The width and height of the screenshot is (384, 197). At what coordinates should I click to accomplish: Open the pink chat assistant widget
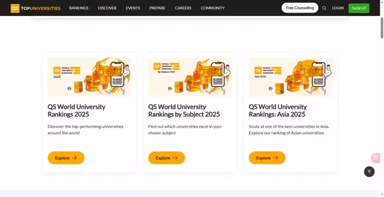[x=375, y=158]
